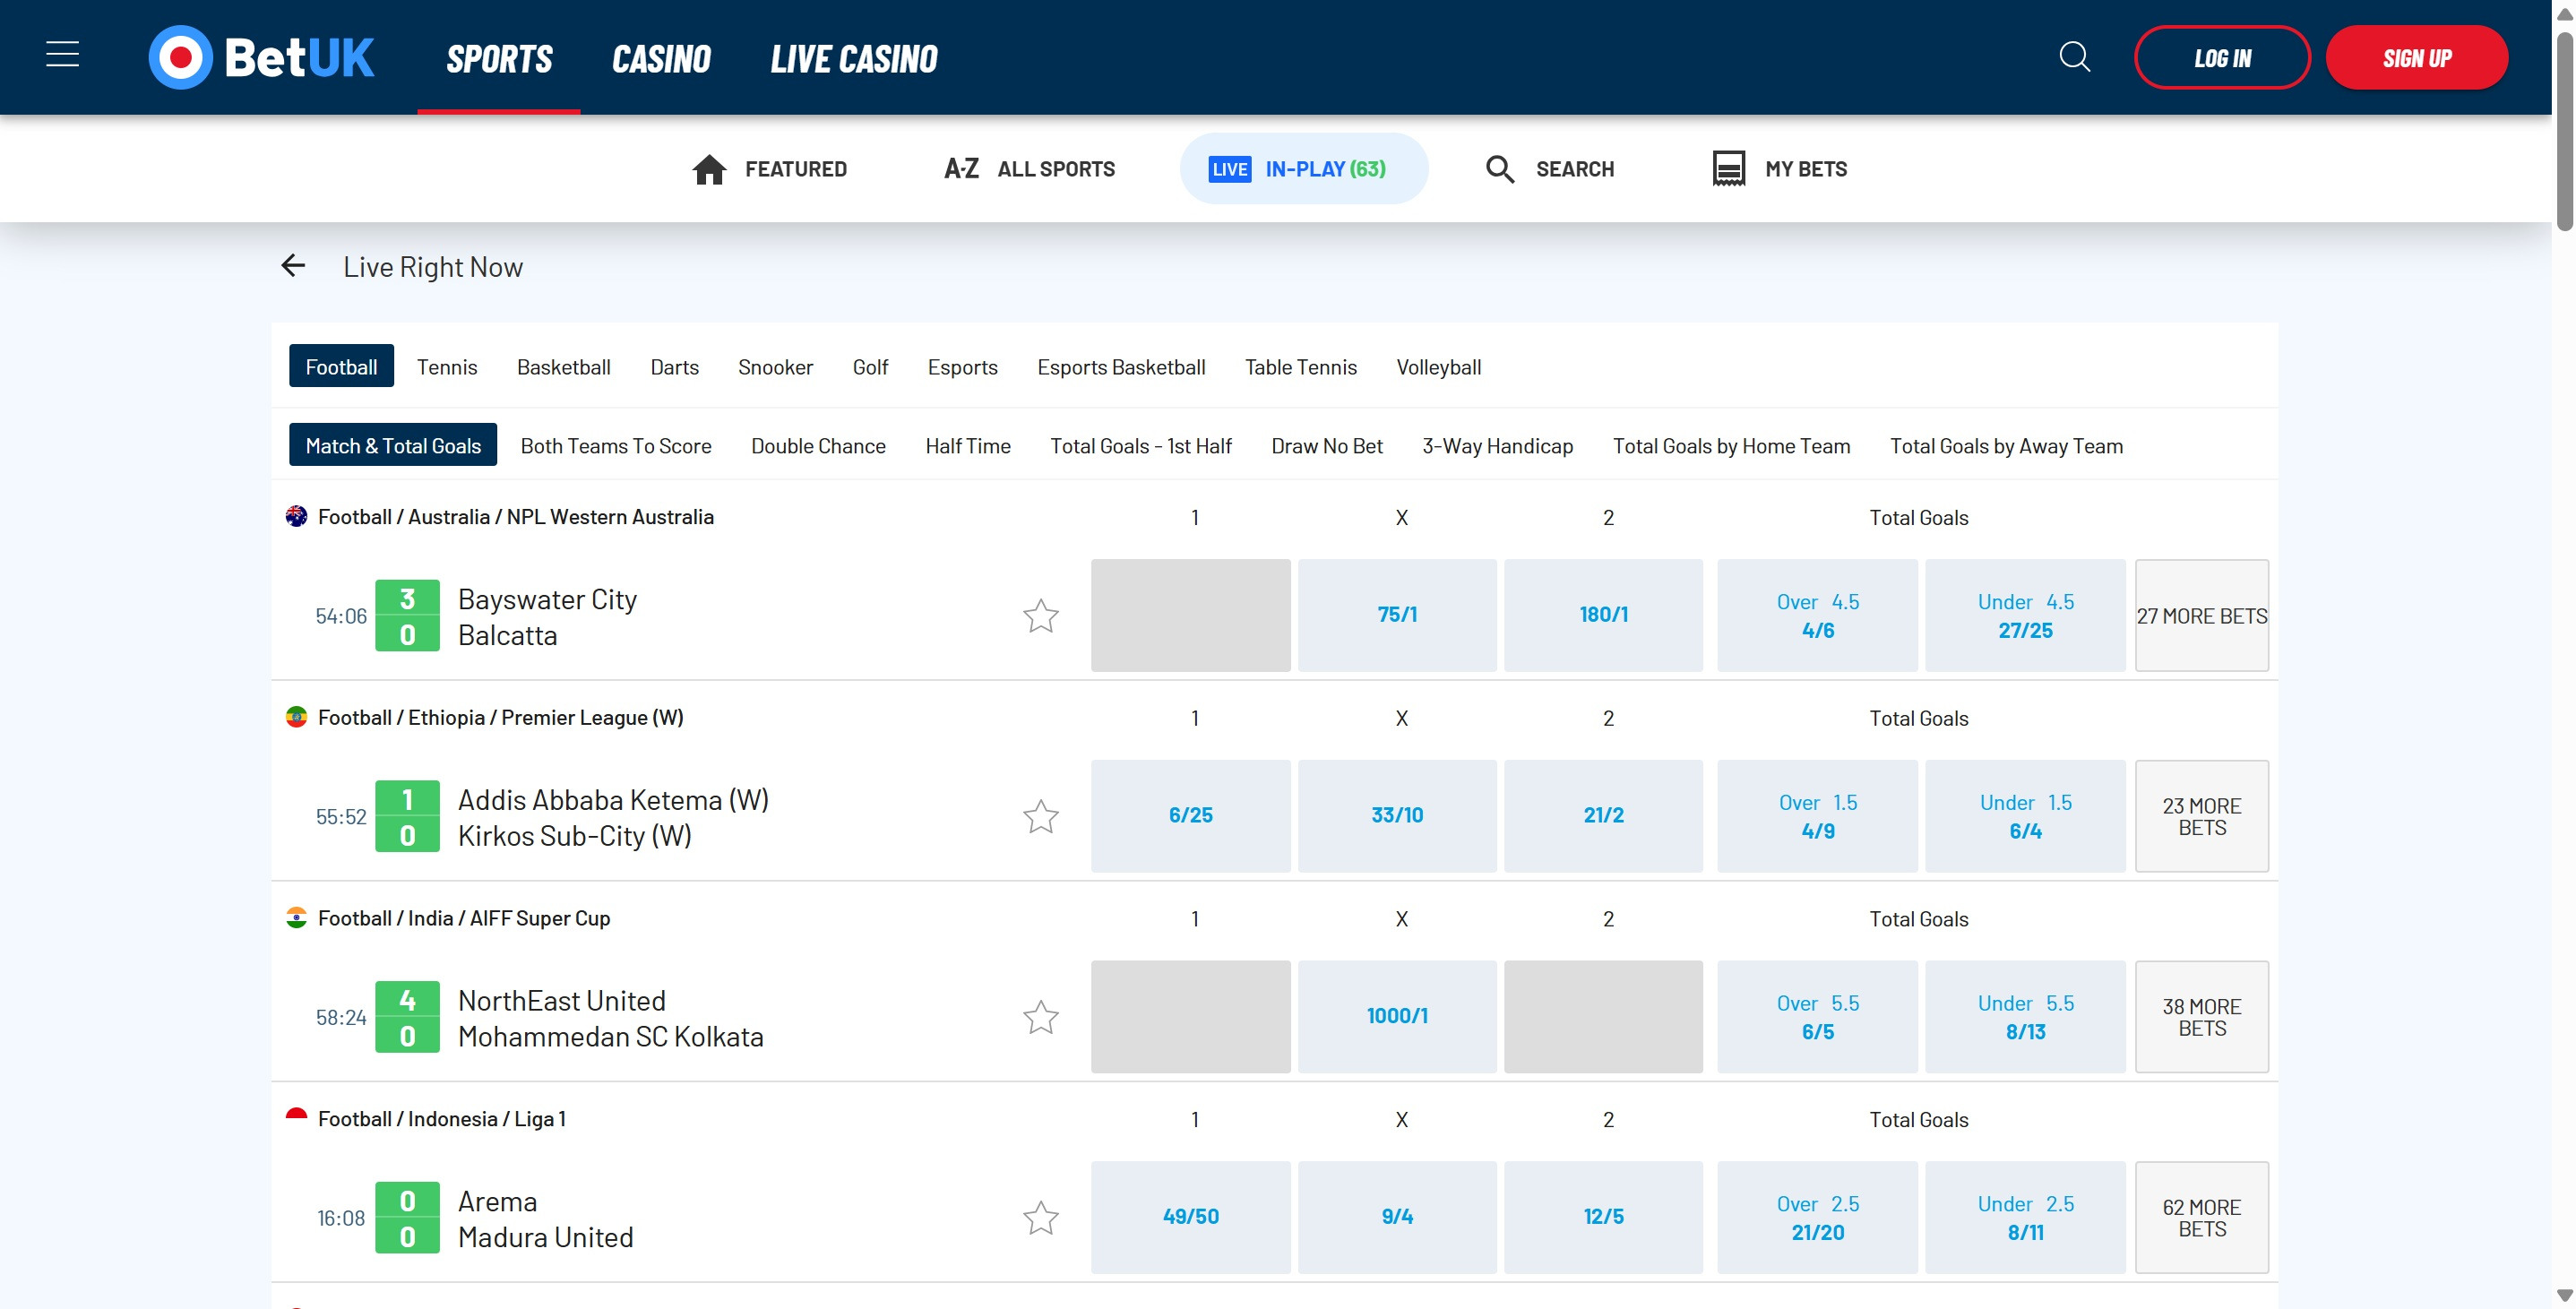This screenshot has height=1309, width=2576.
Task: Favourite the Bayswater City match star
Action: [x=1040, y=616]
